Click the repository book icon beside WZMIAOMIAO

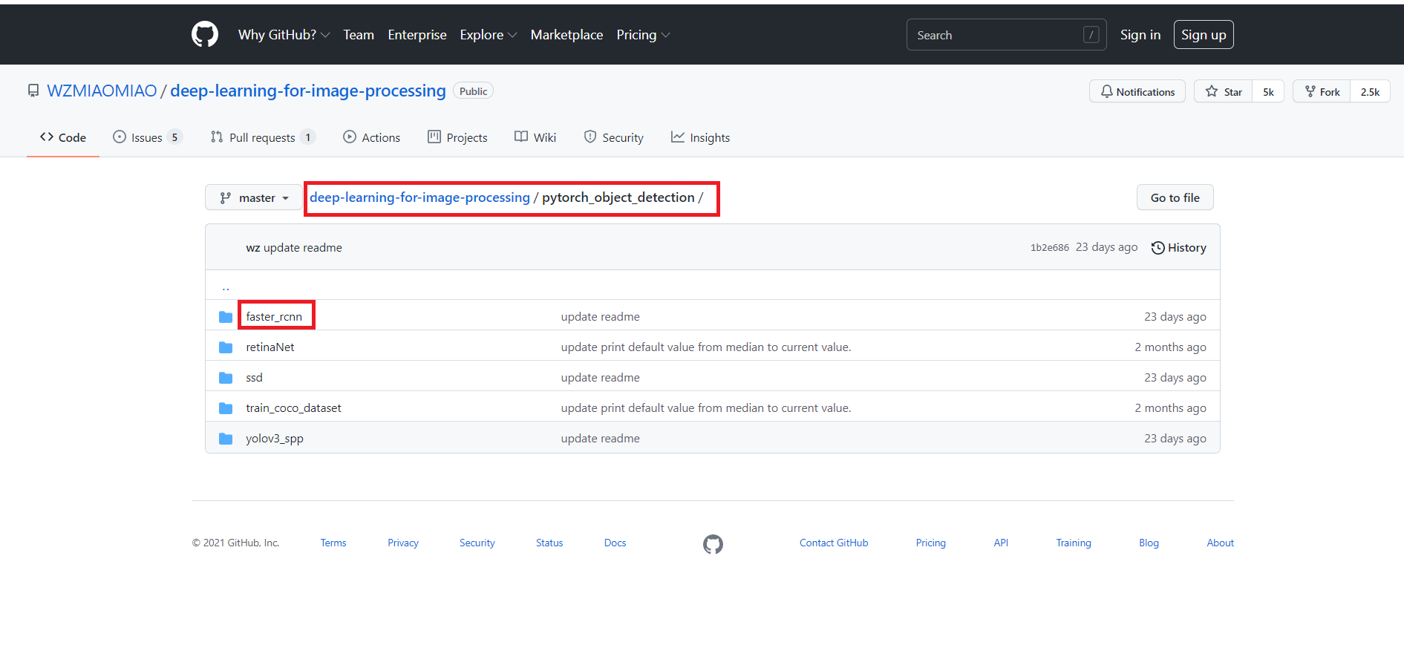33,91
